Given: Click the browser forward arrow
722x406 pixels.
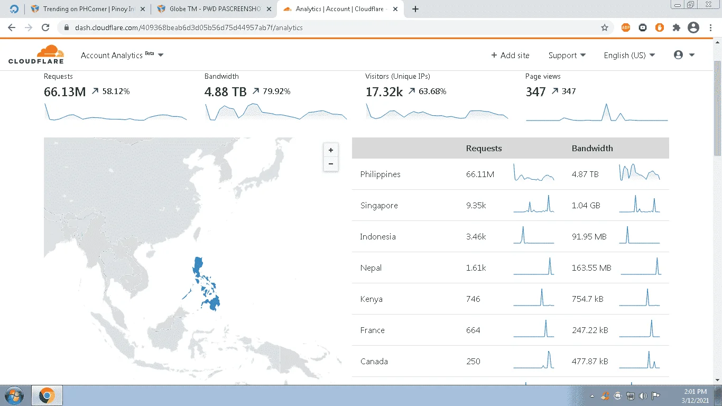Looking at the screenshot, I should click(x=29, y=27).
